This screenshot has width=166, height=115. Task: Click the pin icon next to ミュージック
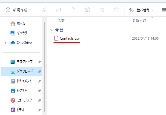(x=40, y=100)
